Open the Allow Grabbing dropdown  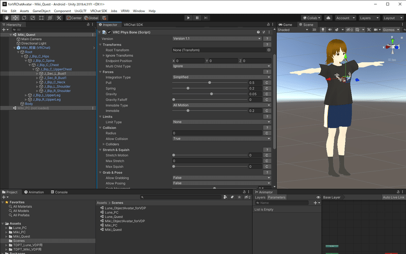click(x=222, y=178)
